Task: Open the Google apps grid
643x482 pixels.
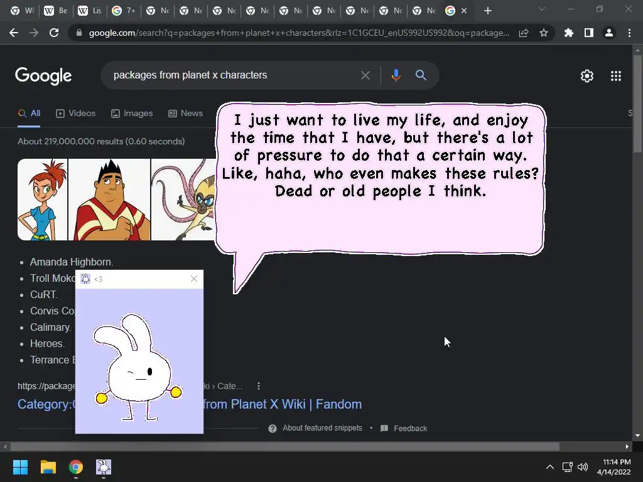Action: click(x=616, y=76)
